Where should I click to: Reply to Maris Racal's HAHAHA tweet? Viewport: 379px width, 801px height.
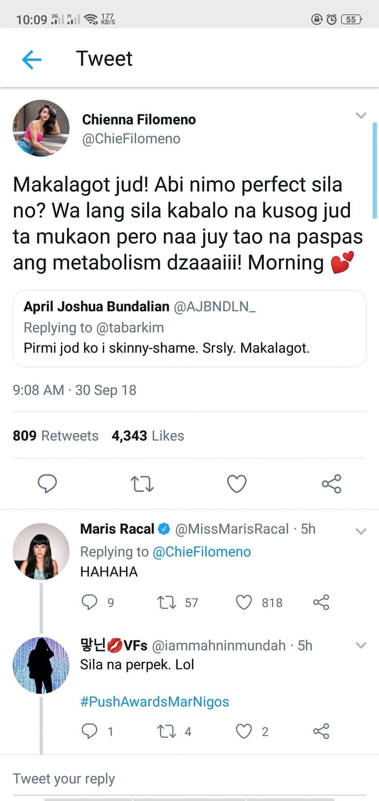[x=89, y=602]
